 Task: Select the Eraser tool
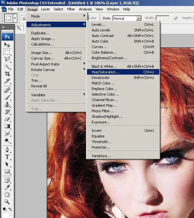pos(7,119)
